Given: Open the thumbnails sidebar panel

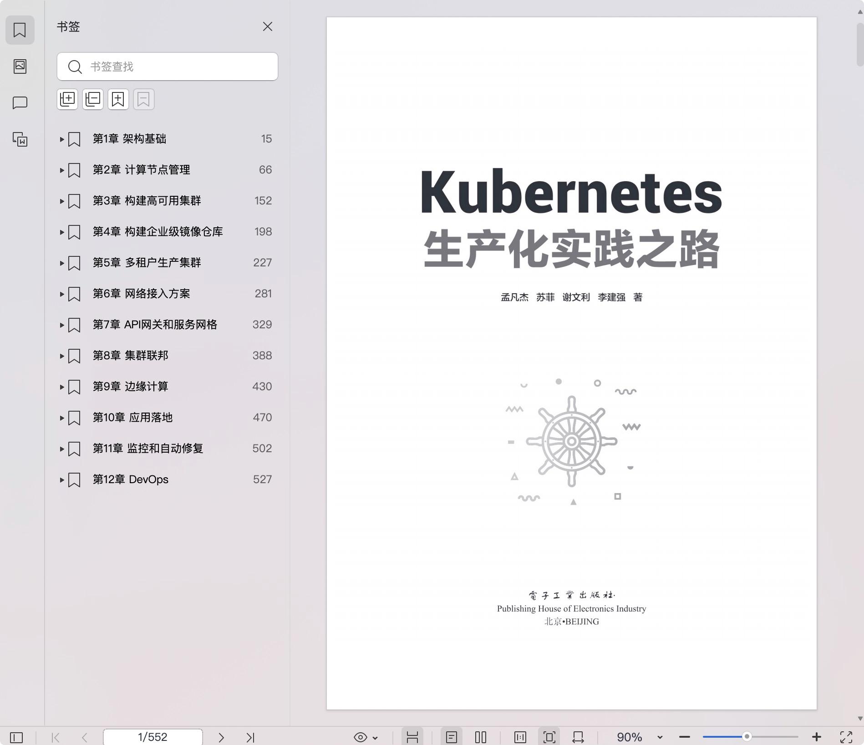Looking at the screenshot, I should point(20,66).
